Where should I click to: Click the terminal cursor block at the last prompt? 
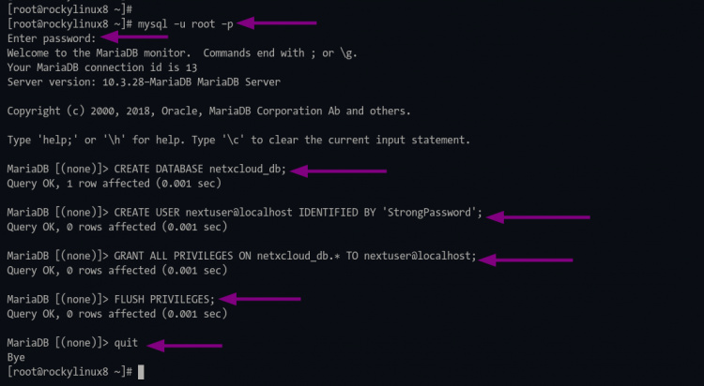[141, 372]
